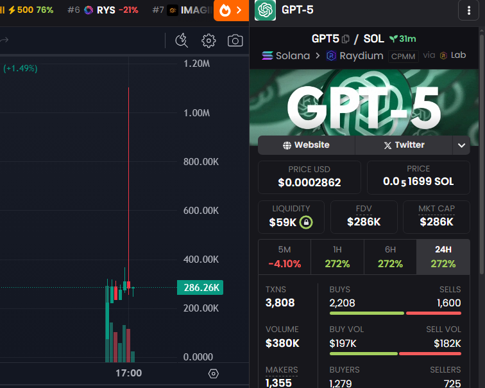The image size is (485, 388).
Task: Take a chart snapshot with the camera icon
Action: [235, 40]
